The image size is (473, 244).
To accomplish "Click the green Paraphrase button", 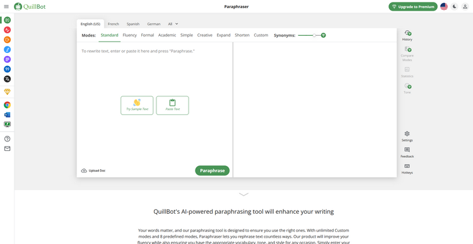I will (x=213, y=170).
